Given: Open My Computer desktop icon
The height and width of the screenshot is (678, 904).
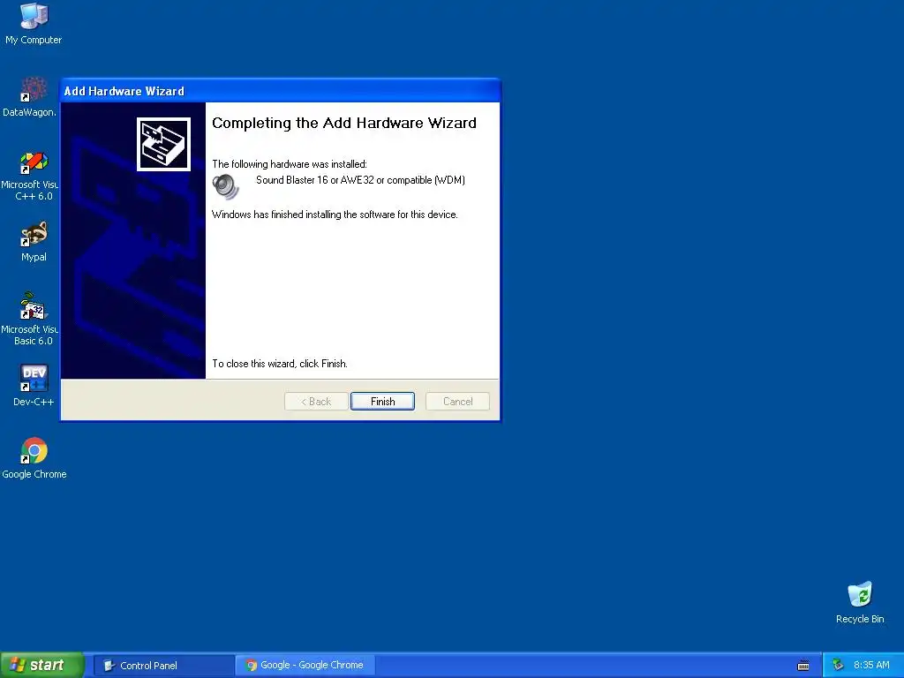Looking at the screenshot, I should point(34,23).
